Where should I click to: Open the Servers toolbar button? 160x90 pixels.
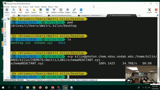(13, 11)
